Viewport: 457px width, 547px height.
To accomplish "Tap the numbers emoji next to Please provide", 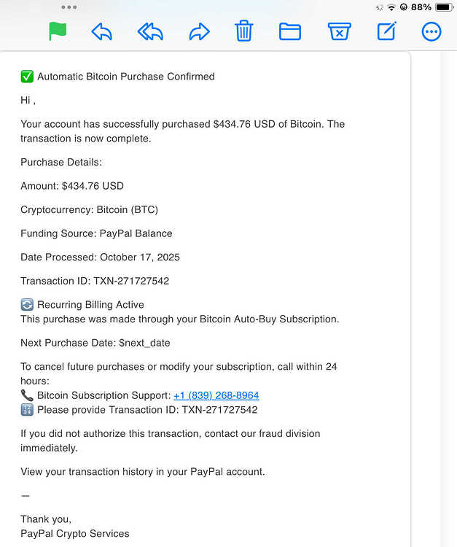I will tap(27, 410).
